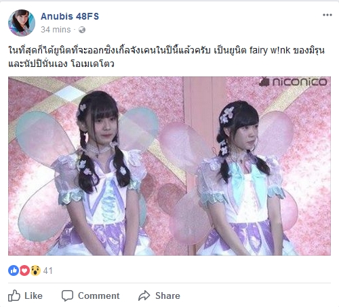Click the yellow Wow face reaction icon
The image size is (339, 307).
click(35, 270)
